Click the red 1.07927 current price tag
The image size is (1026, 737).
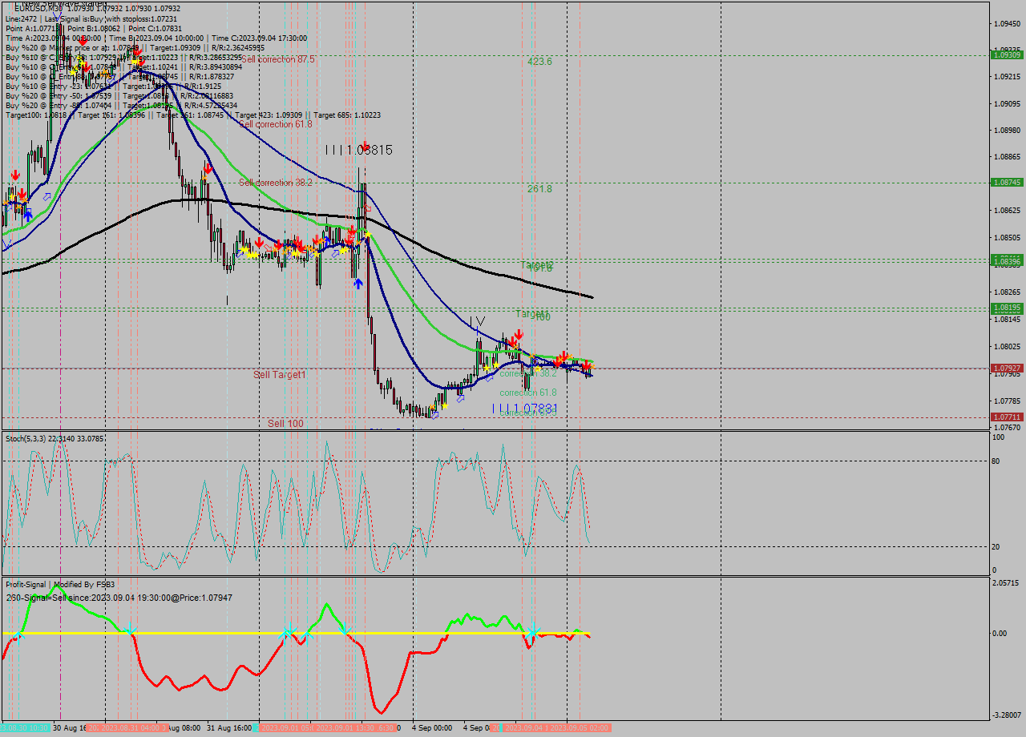pyautogui.click(x=1007, y=368)
